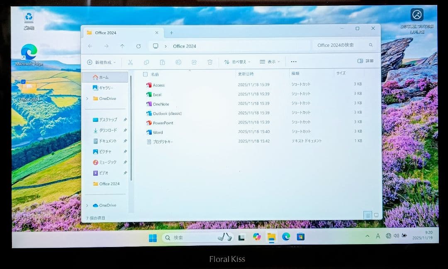This screenshot has height=269, width=448.
Task: Switch to details view using status bar toggle
Action: tap(368, 215)
